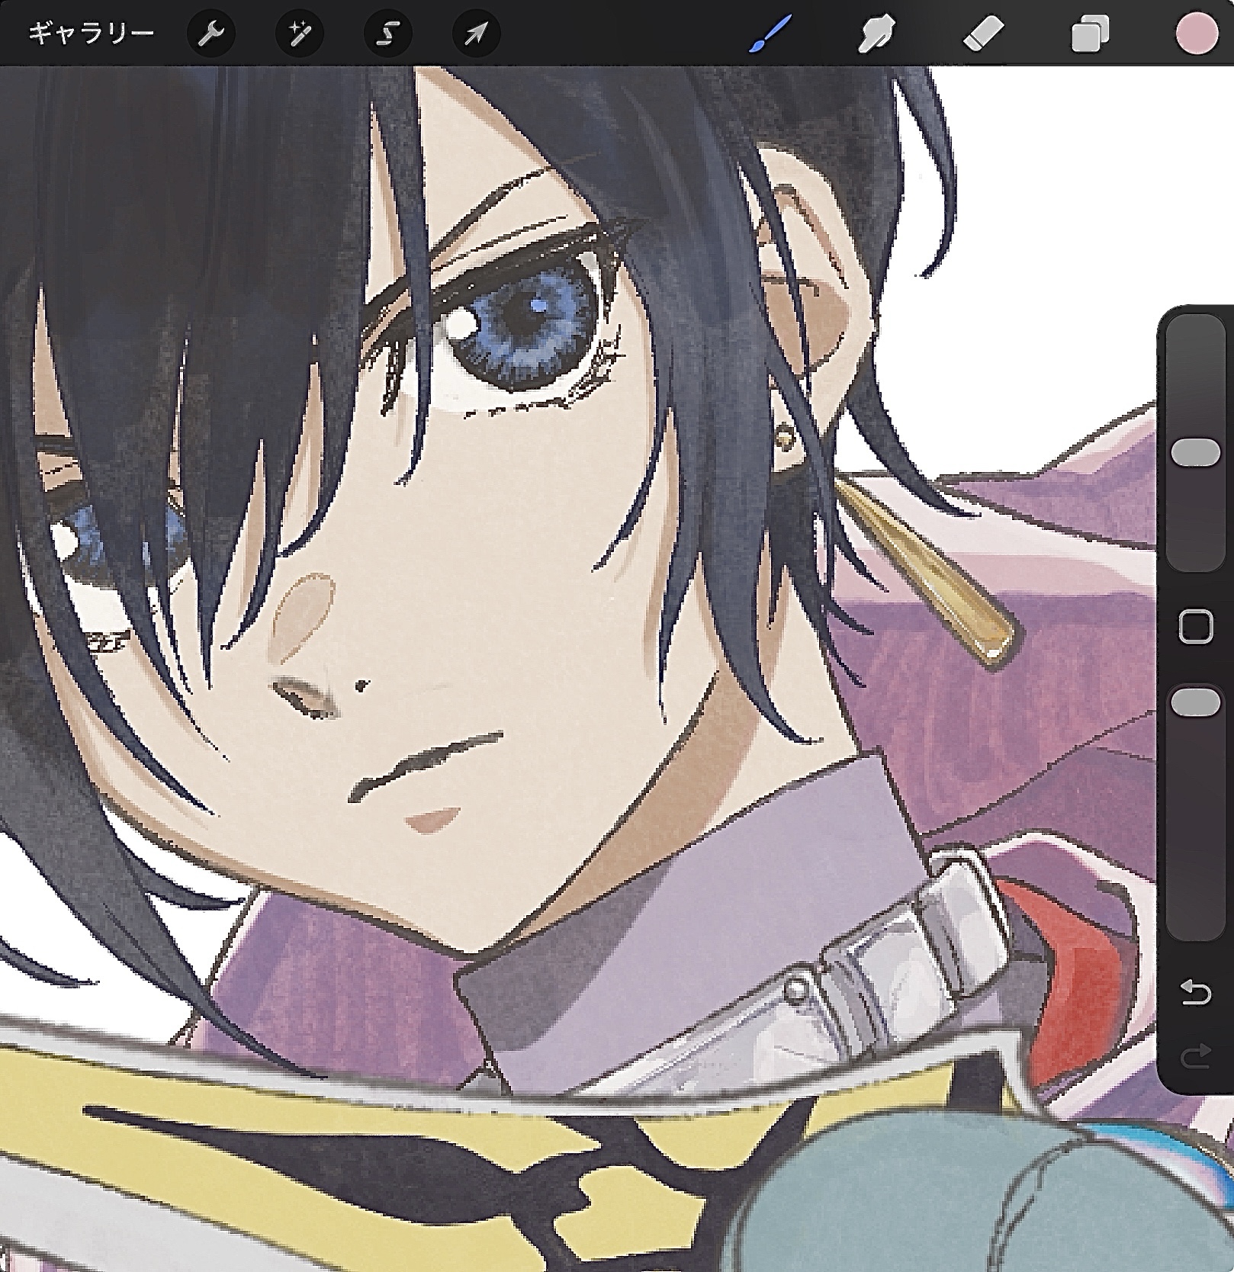The width and height of the screenshot is (1234, 1272).
Task: Activate the Selection S-shaped tool
Action: coord(387,34)
